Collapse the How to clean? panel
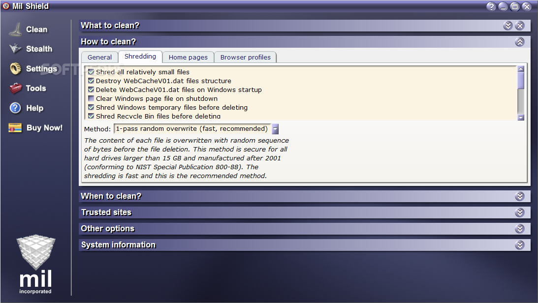 [x=520, y=42]
